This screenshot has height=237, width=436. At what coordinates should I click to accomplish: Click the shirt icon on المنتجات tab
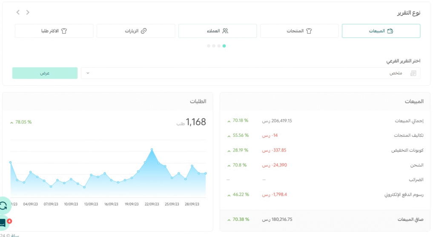pos(310,31)
